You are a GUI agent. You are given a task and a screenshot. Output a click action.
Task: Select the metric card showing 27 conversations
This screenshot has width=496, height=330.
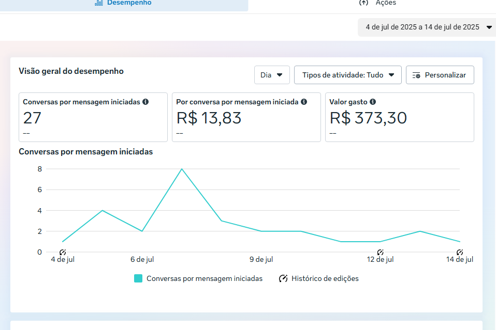(93, 117)
